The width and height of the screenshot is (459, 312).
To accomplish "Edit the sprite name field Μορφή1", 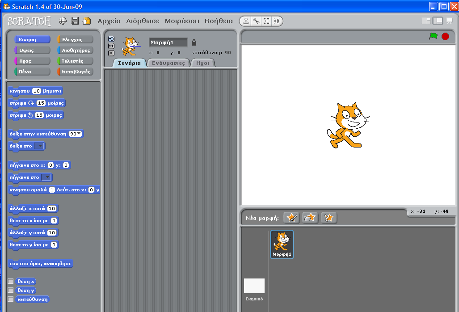I will coord(168,42).
